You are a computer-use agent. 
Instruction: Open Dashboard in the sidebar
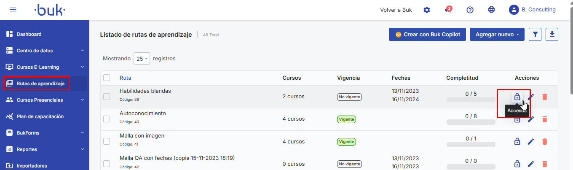[29, 34]
